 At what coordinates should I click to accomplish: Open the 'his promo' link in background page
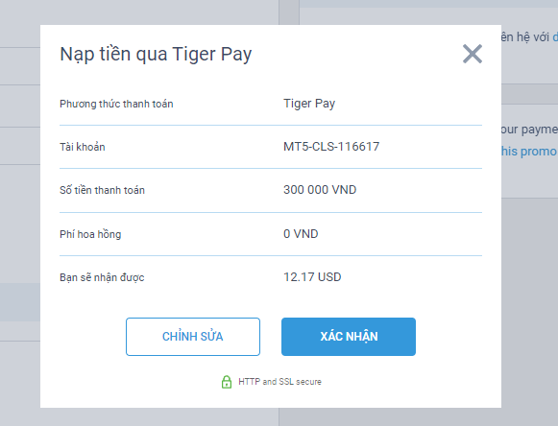pyautogui.click(x=529, y=152)
